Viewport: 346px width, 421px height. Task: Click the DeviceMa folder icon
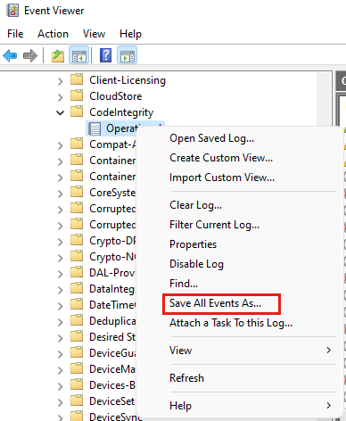(x=77, y=368)
